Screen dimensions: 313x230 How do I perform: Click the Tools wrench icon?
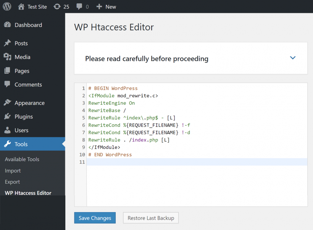point(8,144)
